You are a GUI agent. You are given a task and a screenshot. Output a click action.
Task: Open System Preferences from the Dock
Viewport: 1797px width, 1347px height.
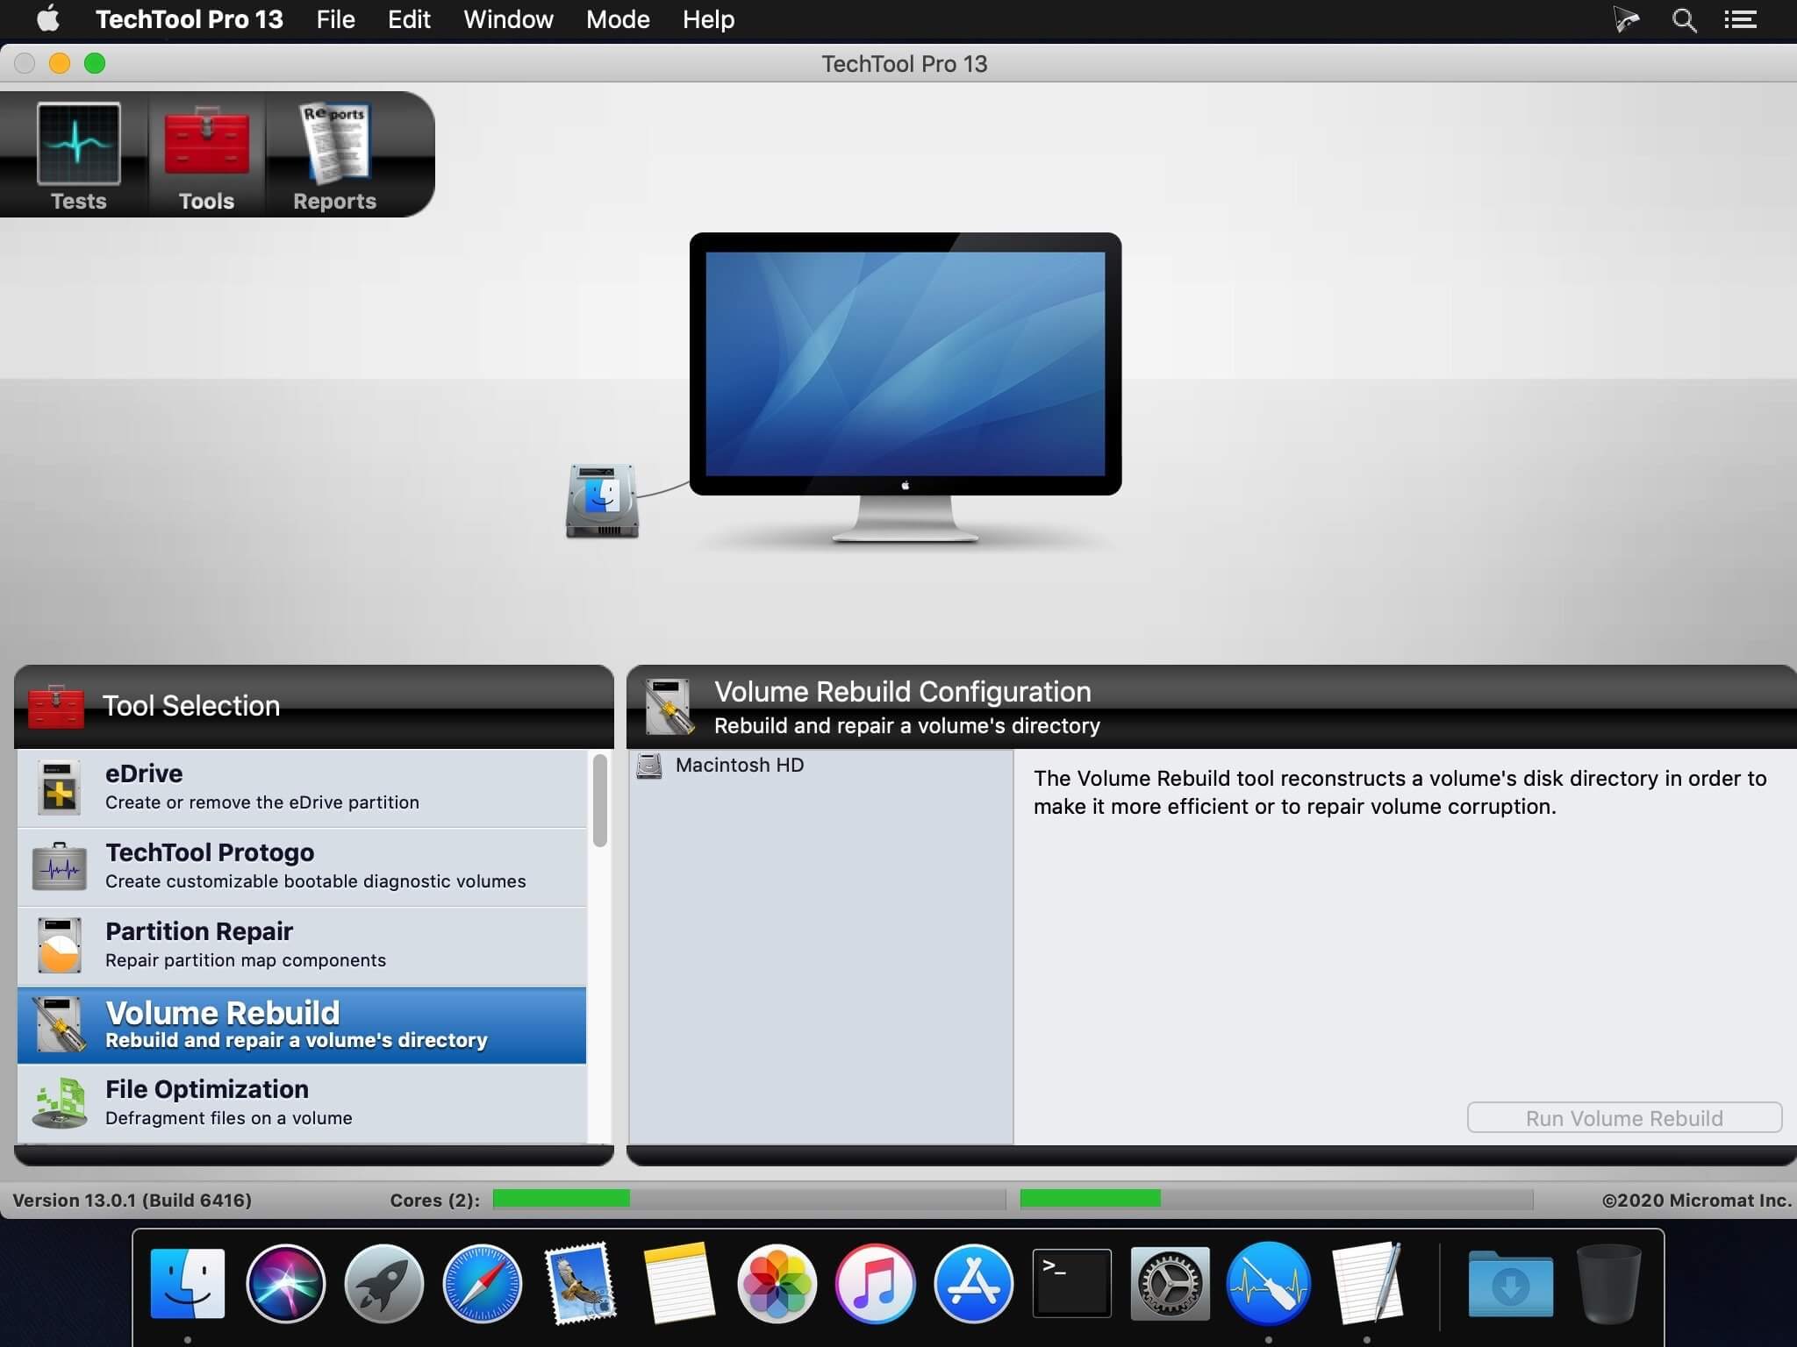point(1170,1284)
